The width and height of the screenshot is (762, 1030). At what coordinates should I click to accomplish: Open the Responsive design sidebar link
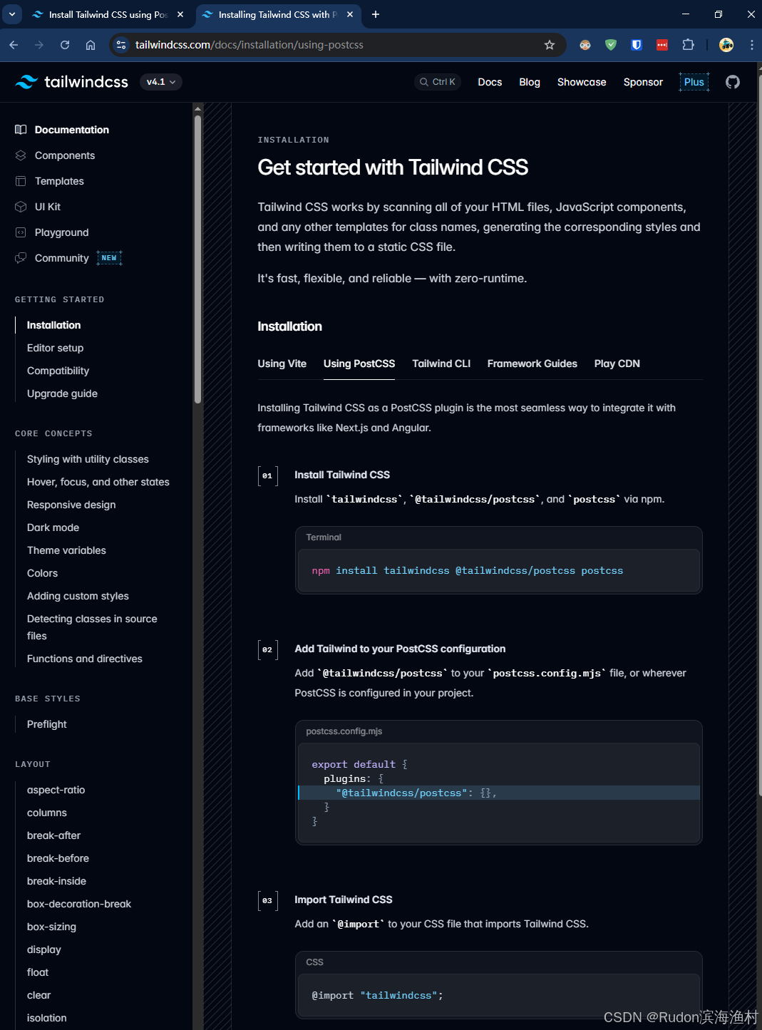pyautogui.click(x=71, y=505)
